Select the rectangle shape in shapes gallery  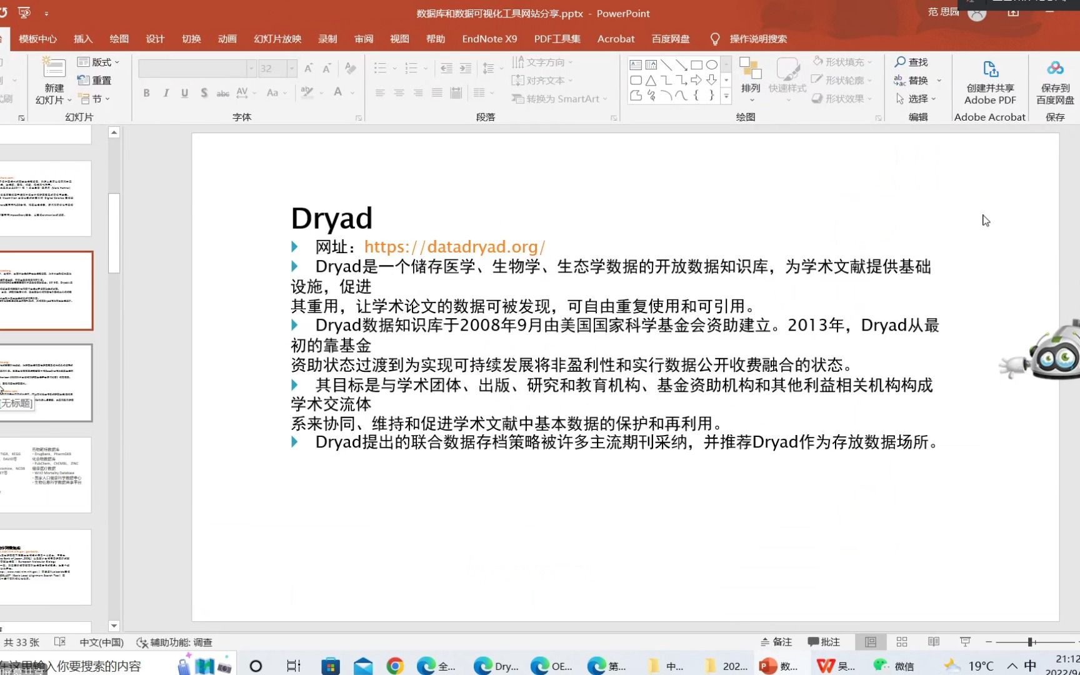click(696, 65)
